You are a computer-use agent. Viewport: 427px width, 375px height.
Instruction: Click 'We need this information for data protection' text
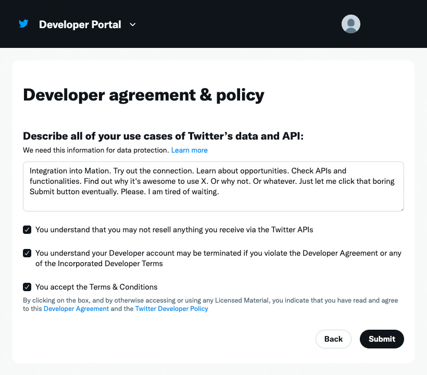coord(96,150)
